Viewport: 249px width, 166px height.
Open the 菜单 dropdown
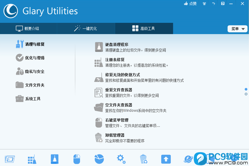coord(237,29)
